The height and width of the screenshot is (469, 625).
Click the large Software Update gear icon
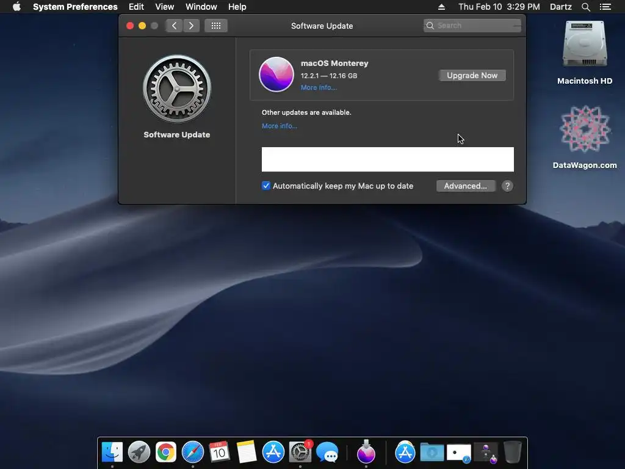pyautogui.click(x=177, y=89)
